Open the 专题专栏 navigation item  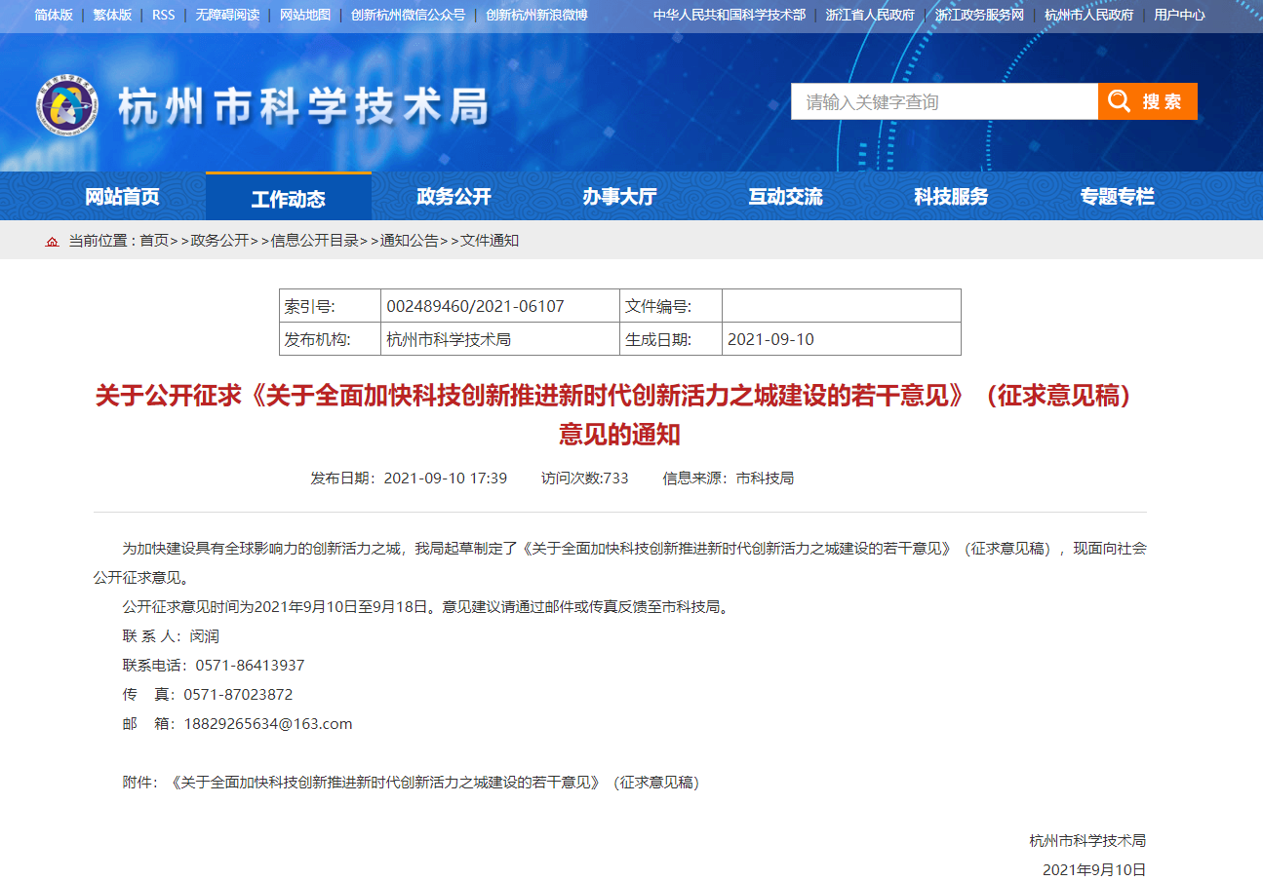point(1117,197)
